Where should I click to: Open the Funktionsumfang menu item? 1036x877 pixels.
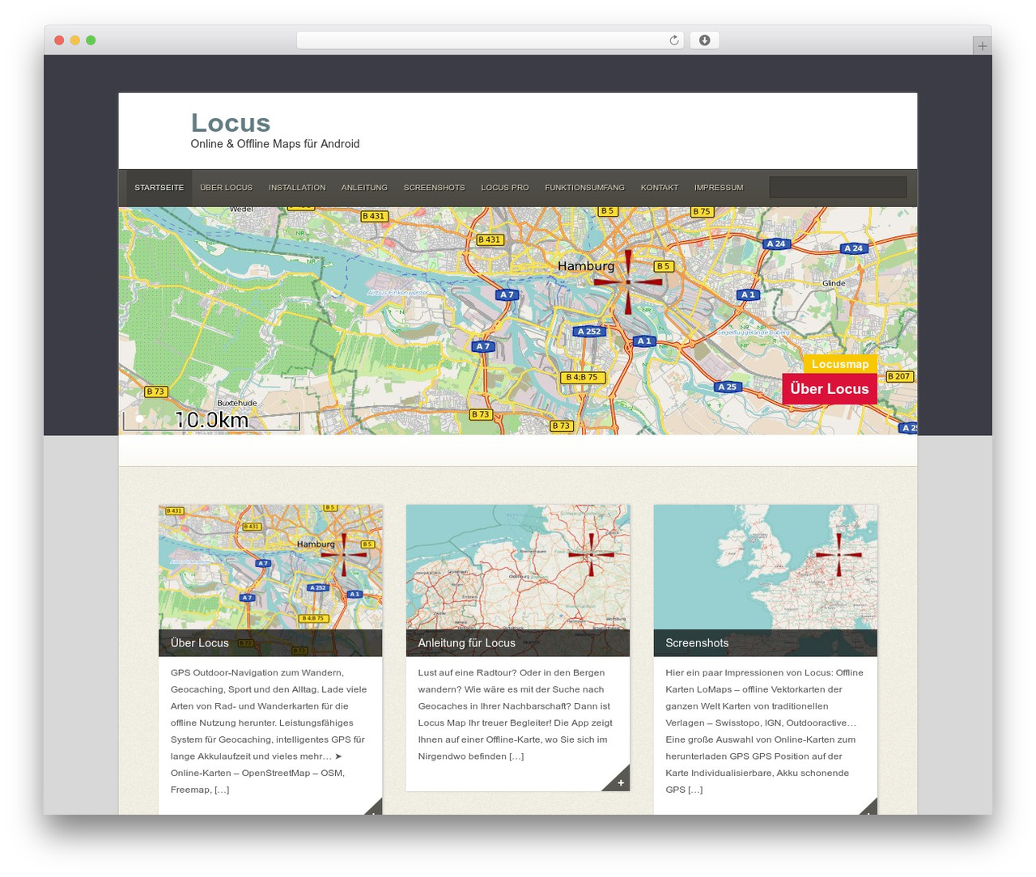584,188
